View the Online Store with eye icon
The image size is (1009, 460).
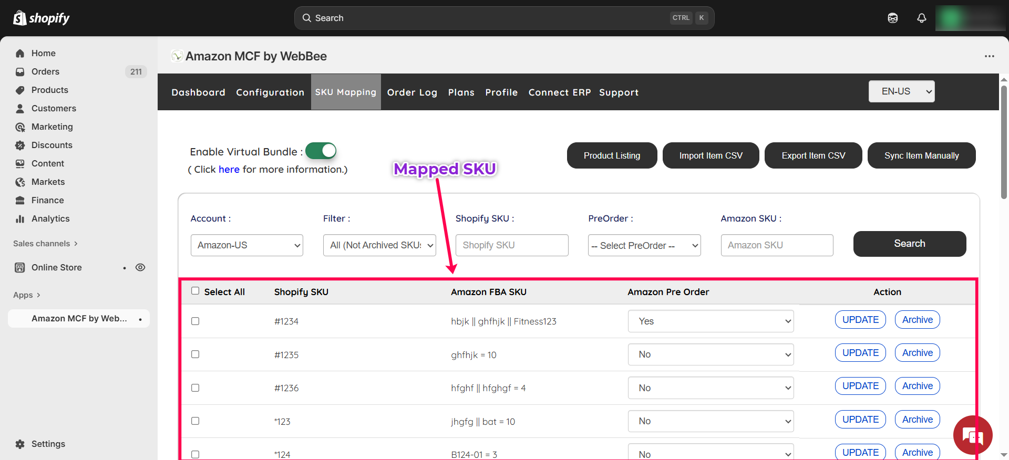[x=140, y=267]
